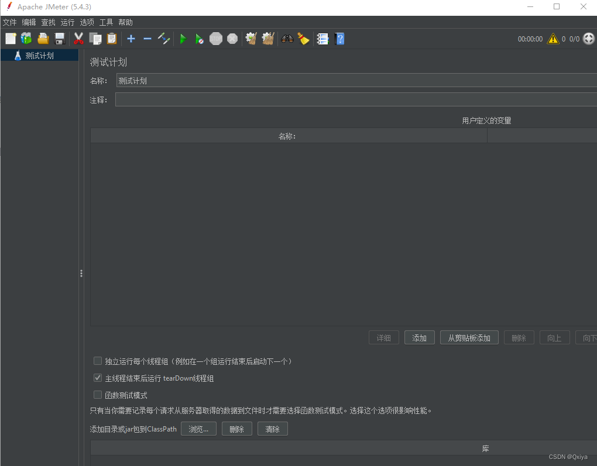Save the current test plan
Screen dimensions: 597x466
tap(60, 39)
